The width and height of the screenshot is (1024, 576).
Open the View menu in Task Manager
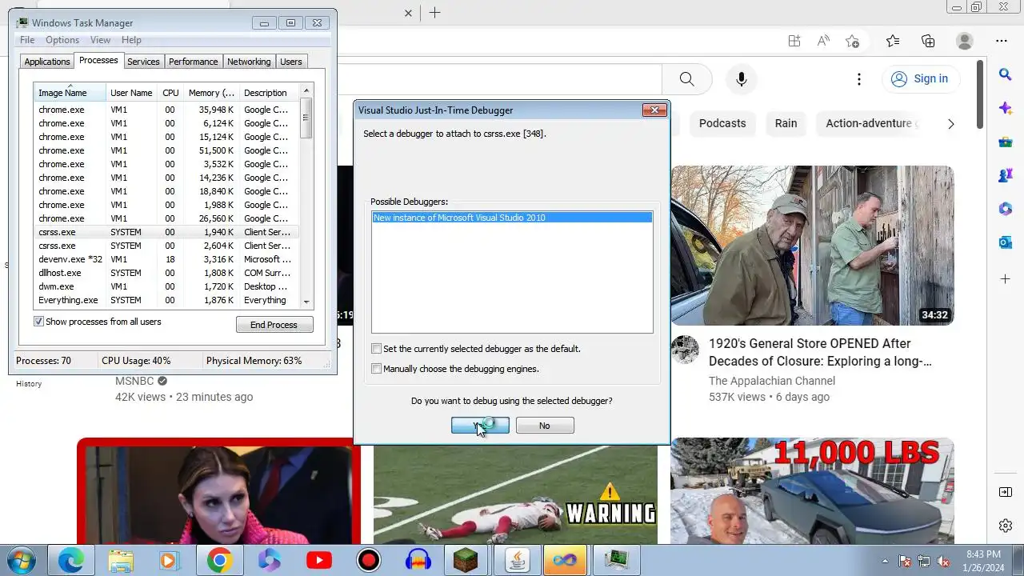(100, 40)
